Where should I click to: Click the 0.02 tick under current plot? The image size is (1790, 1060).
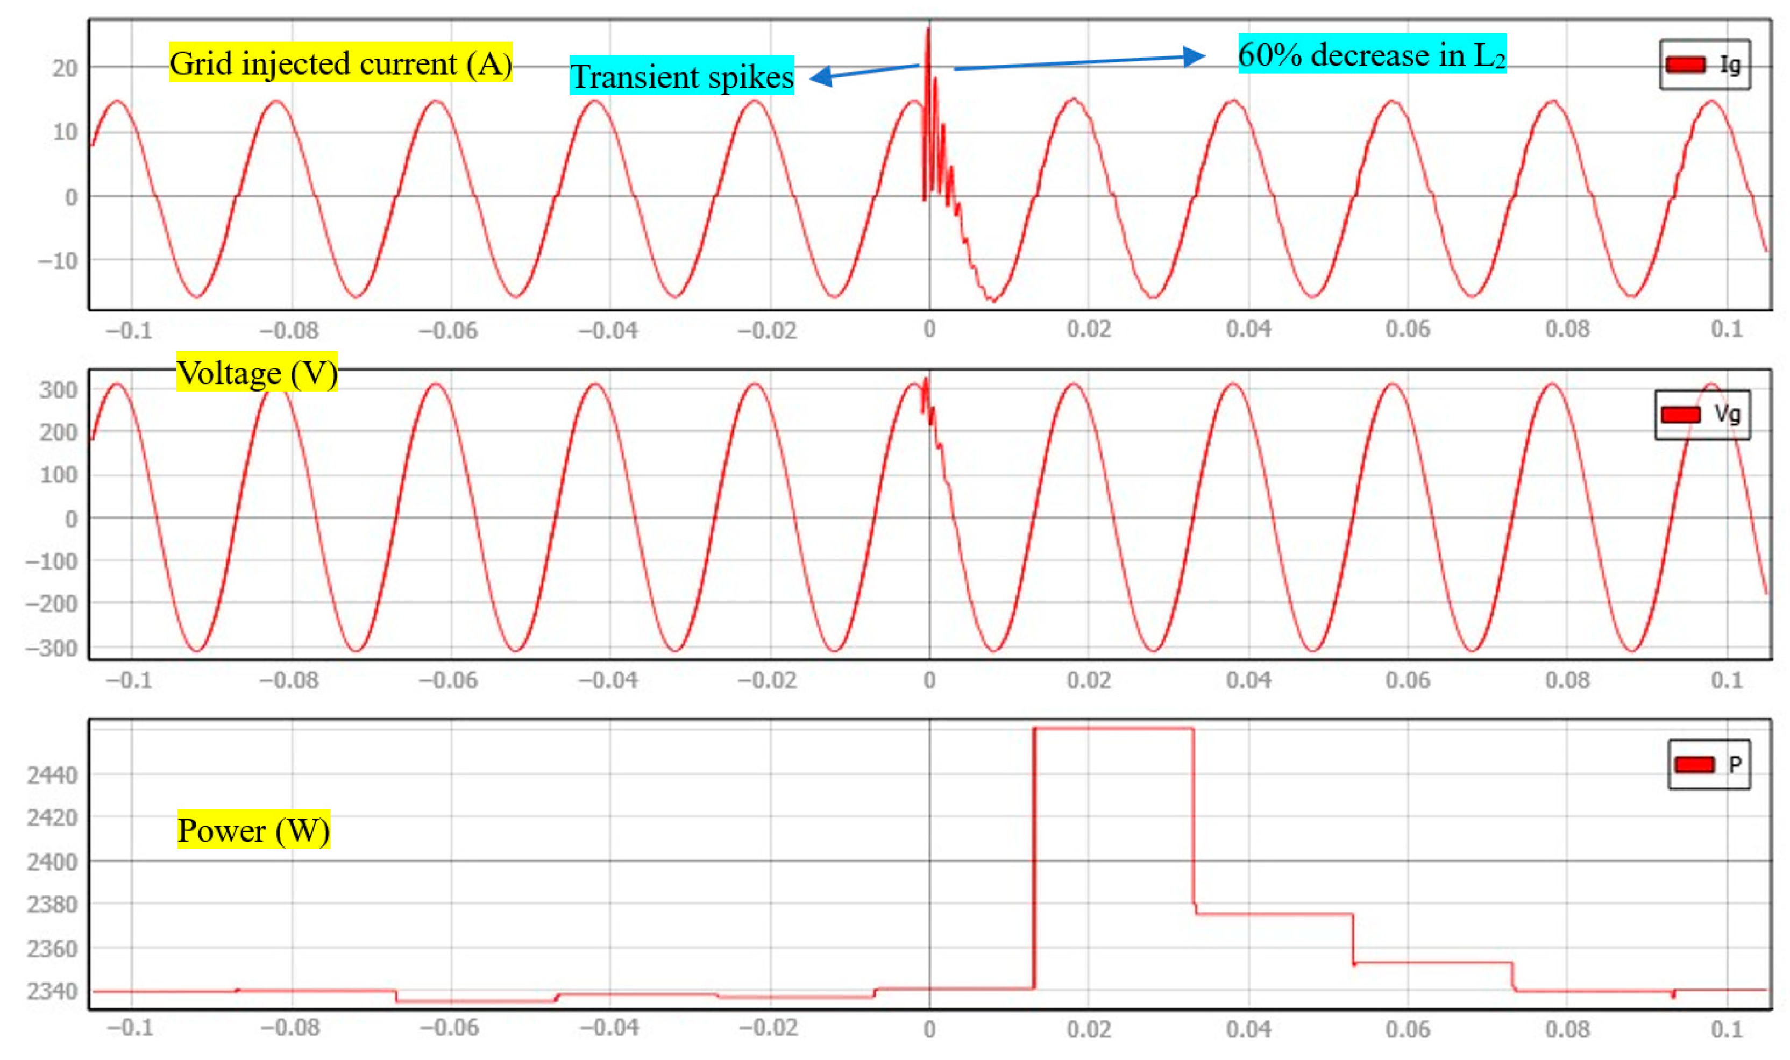click(1088, 329)
